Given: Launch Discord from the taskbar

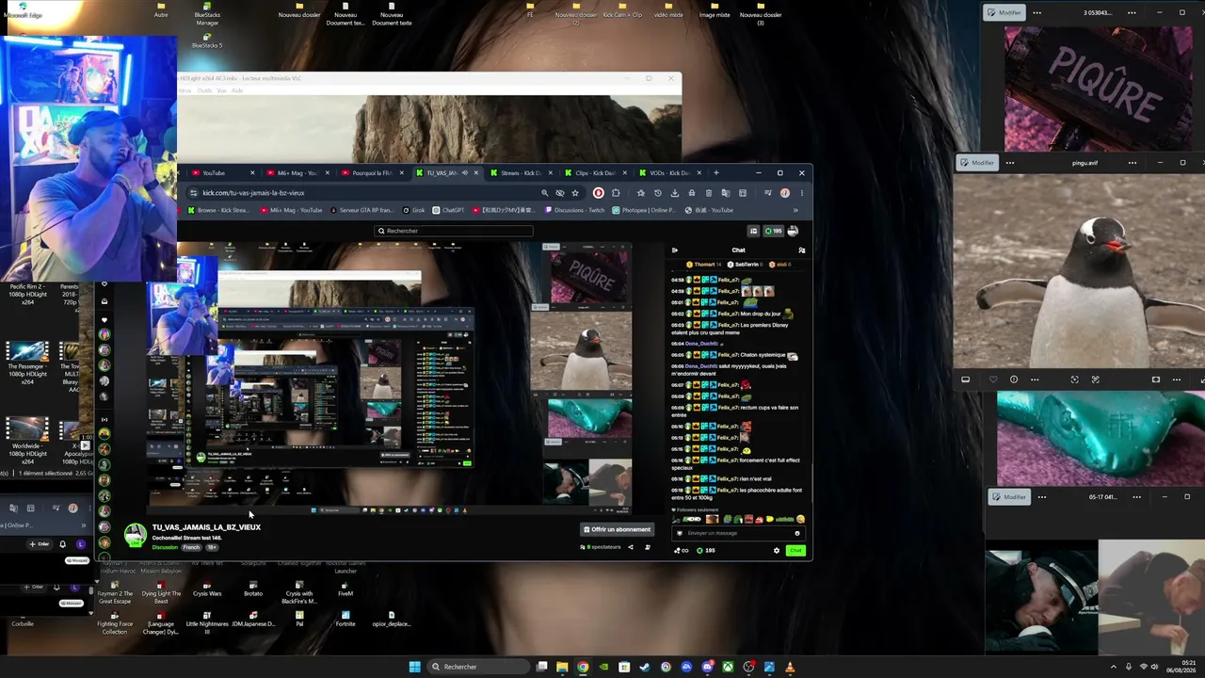Looking at the screenshot, I should 707,667.
